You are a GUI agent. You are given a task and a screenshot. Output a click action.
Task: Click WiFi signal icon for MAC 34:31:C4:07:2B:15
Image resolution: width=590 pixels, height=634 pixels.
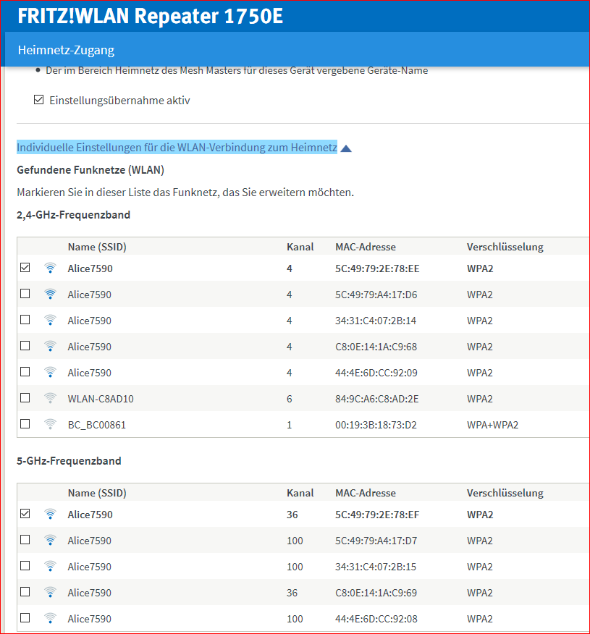tap(50, 566)
